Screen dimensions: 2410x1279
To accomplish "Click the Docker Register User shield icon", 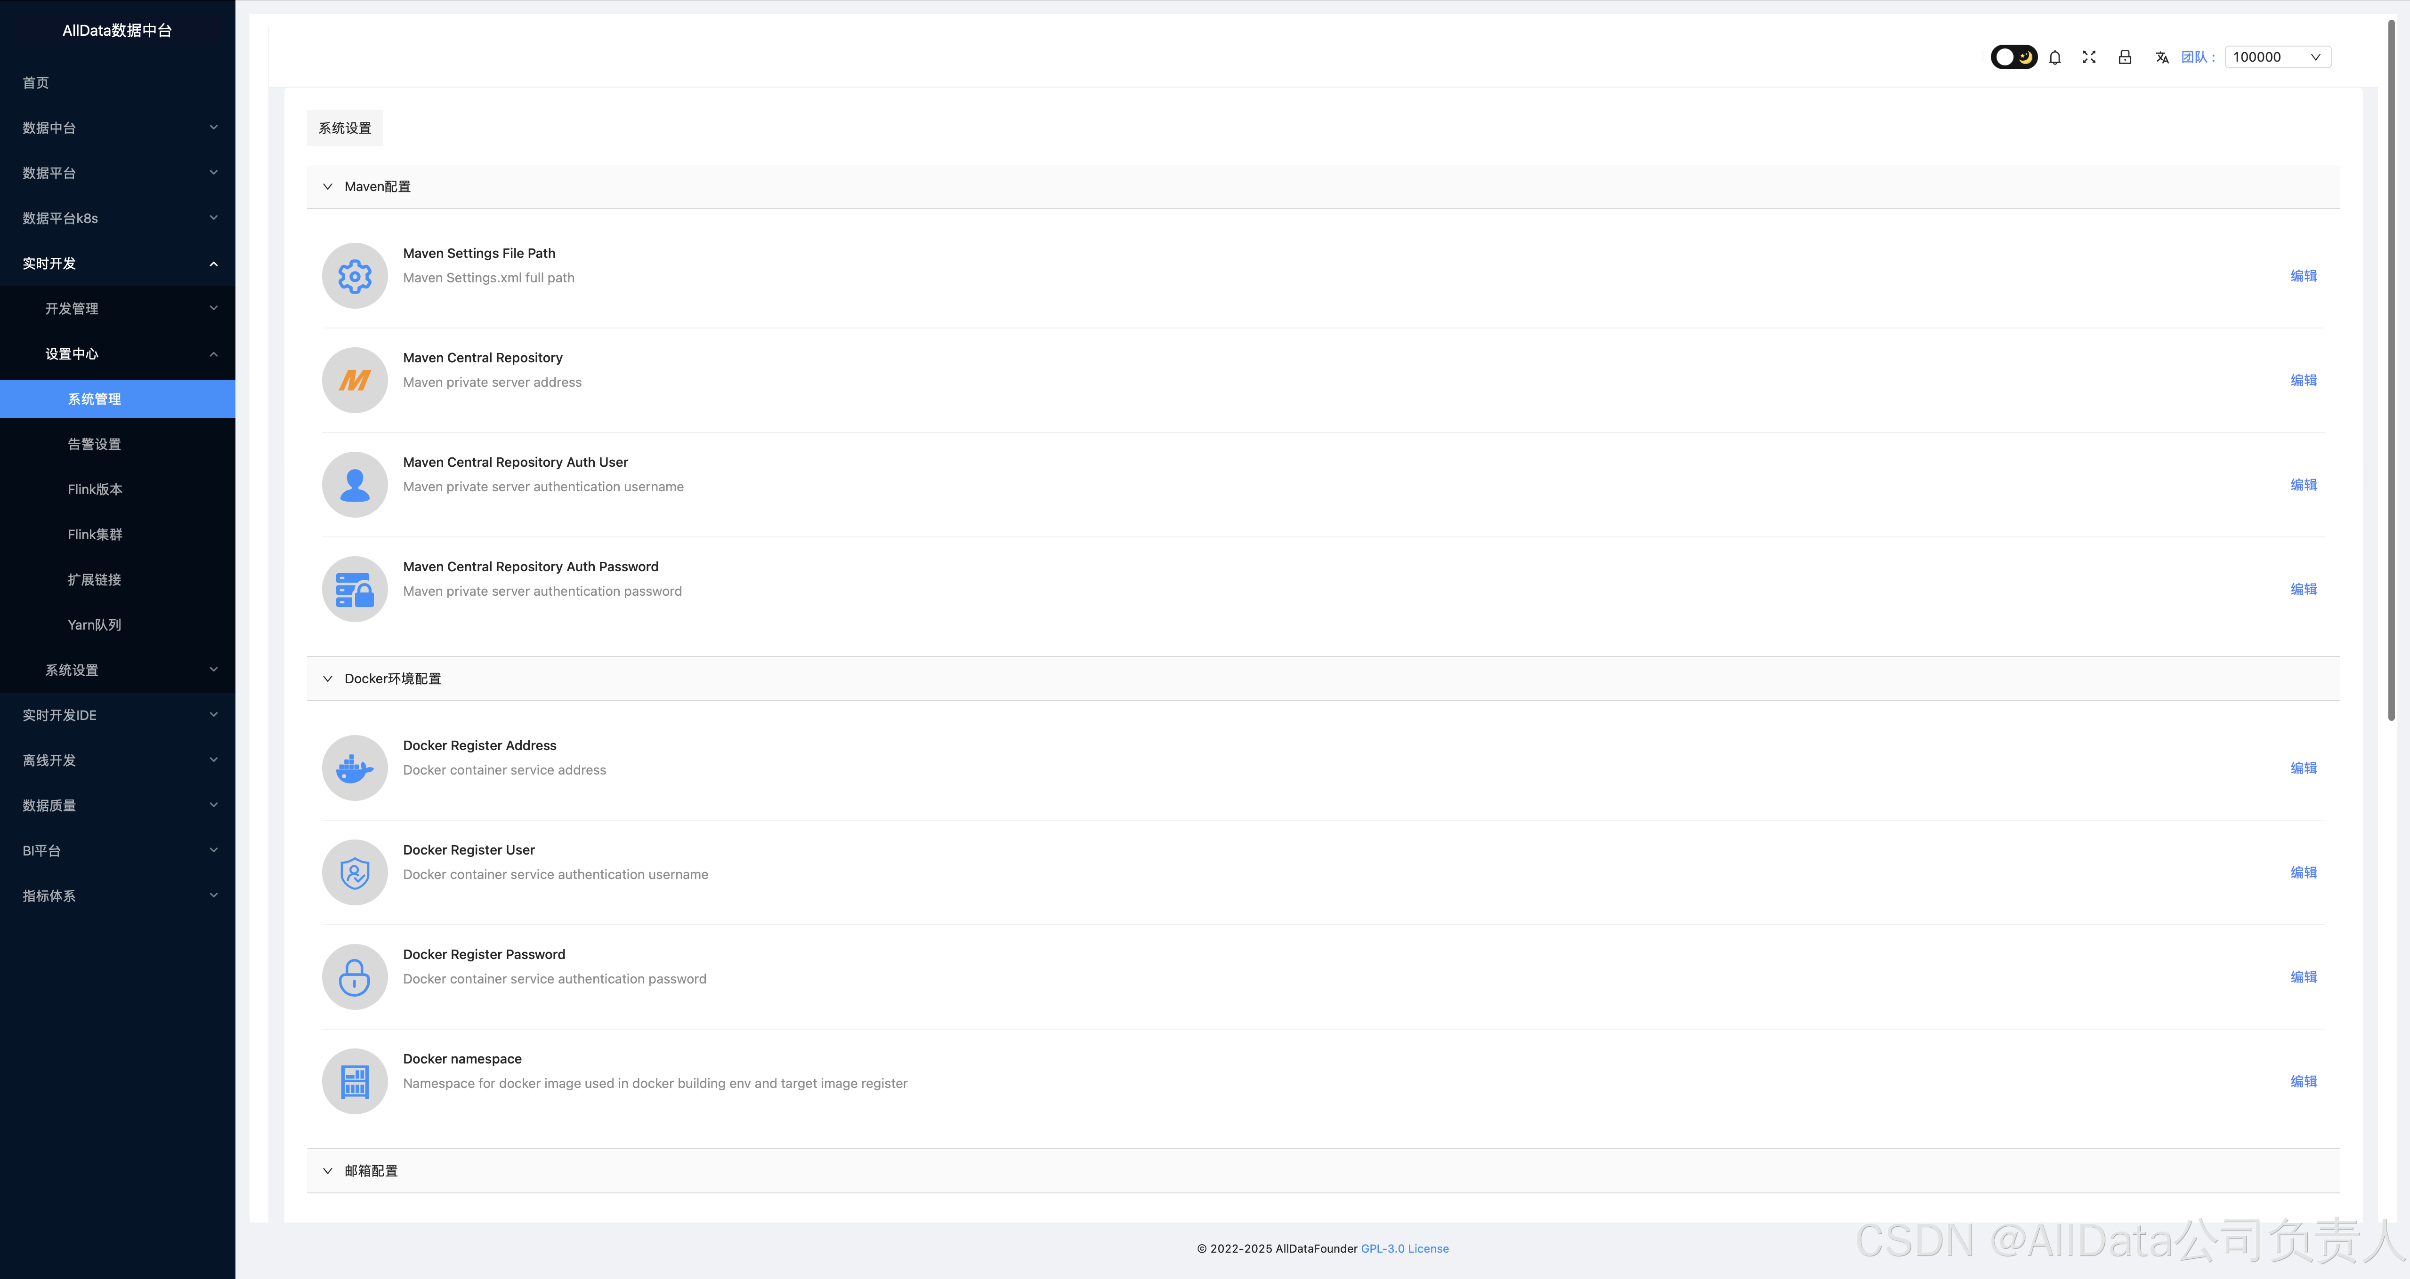I will [x=355, y=873].
